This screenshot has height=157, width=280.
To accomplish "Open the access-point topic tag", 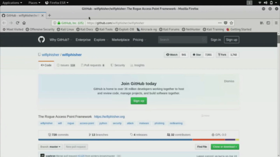I will (x=87, y=123).
